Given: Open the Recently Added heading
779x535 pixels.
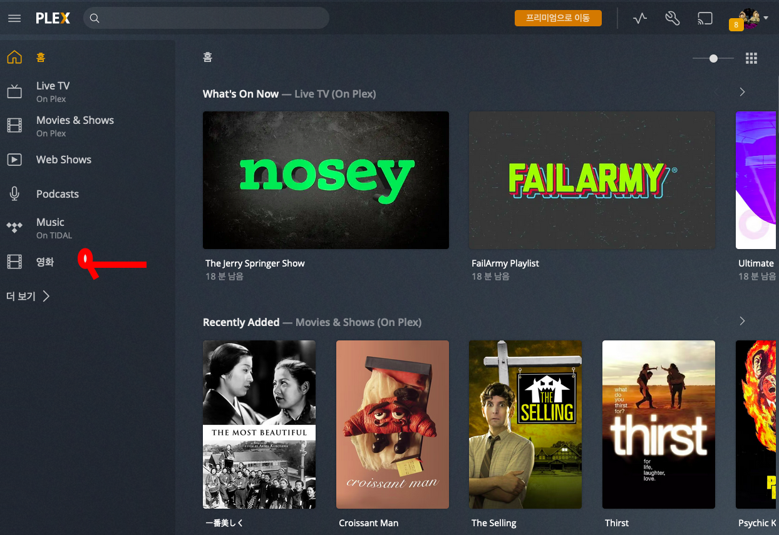Looking at the screenshot, I should [241, 322].
